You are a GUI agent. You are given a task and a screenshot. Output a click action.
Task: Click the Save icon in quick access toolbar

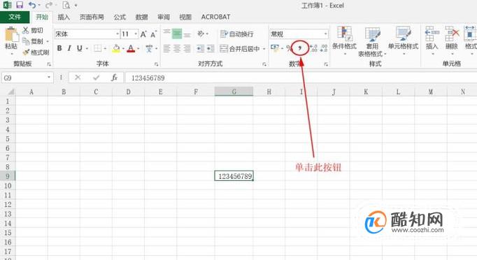20,5
